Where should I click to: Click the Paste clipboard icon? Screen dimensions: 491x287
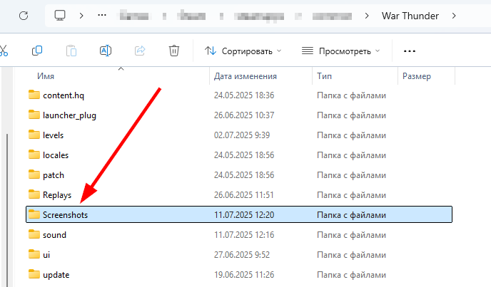(x=71, y=51)
